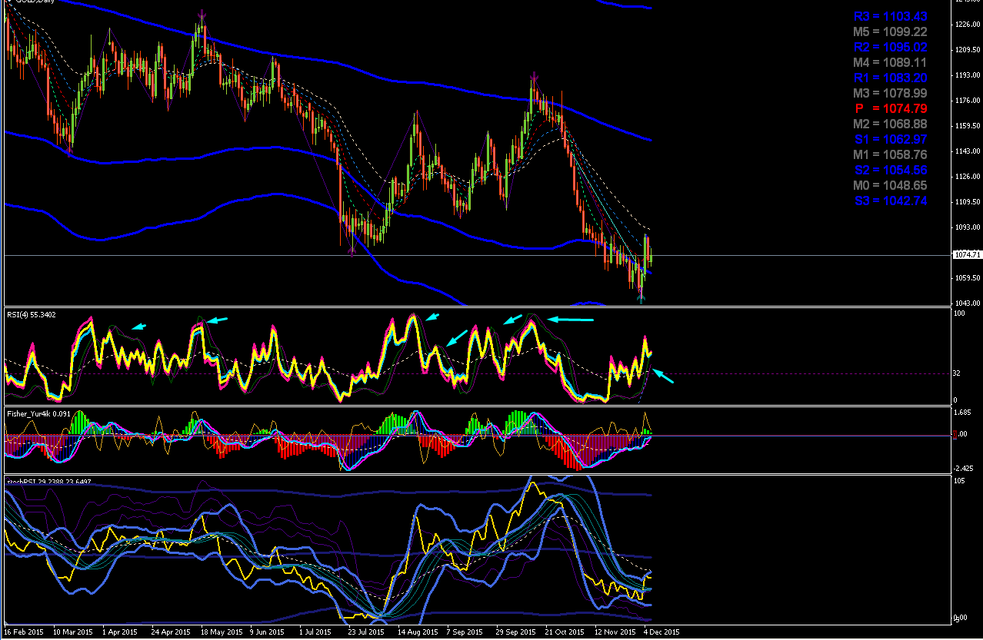Click the 9 Jun 2015 date label

click(x=267, y=632)
